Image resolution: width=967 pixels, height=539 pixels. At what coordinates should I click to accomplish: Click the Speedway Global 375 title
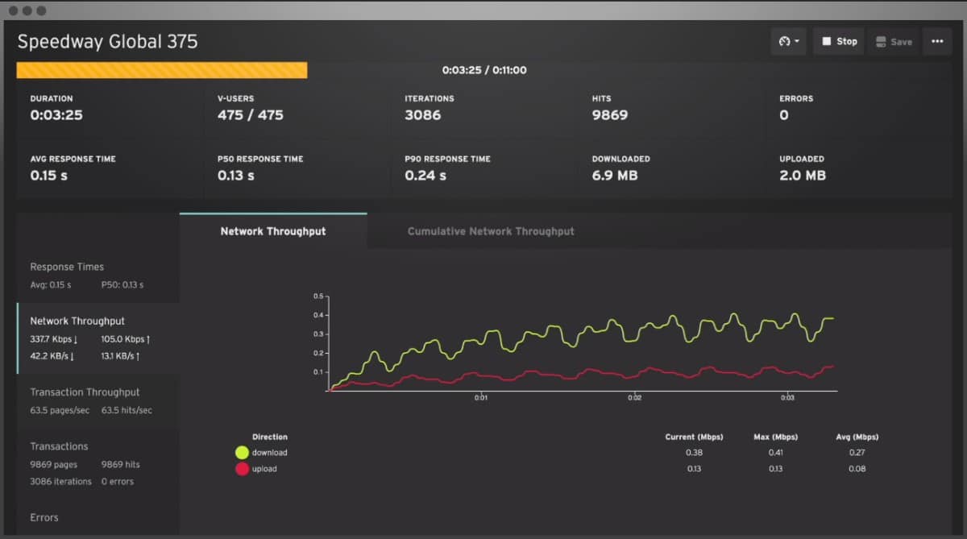pyautogui.click(x=107, y=42)
